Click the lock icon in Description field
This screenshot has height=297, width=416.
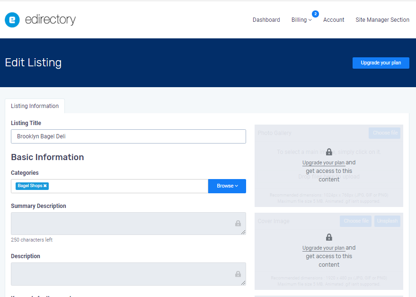click(238, 274)
